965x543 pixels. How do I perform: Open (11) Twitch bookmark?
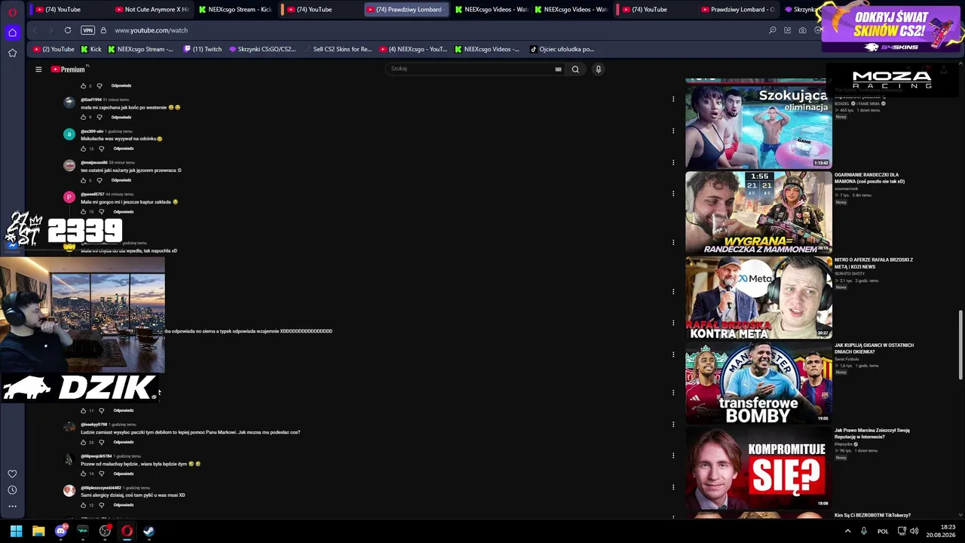click(203, 49)
